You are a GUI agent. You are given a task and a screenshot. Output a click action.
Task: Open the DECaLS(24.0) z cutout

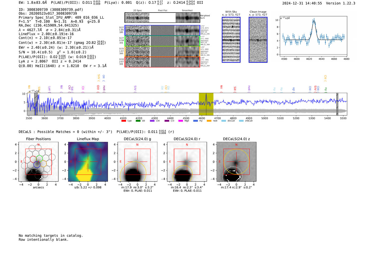236,162
